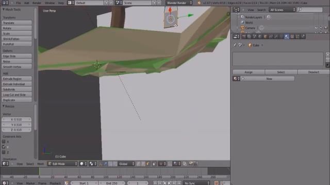
Task: Click the remove material slot icon
Action: (x=328, y=60)
